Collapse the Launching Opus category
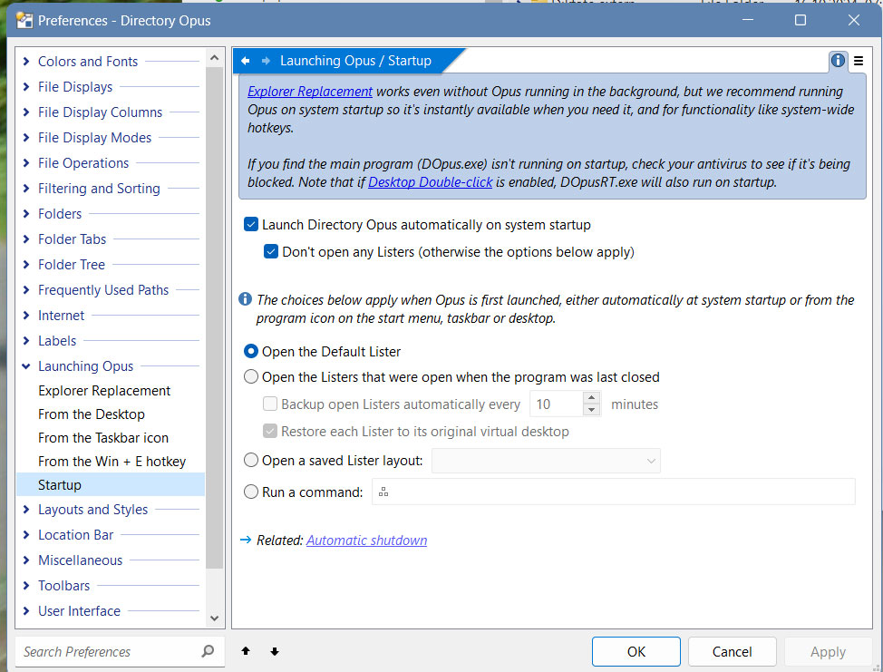 26,366
